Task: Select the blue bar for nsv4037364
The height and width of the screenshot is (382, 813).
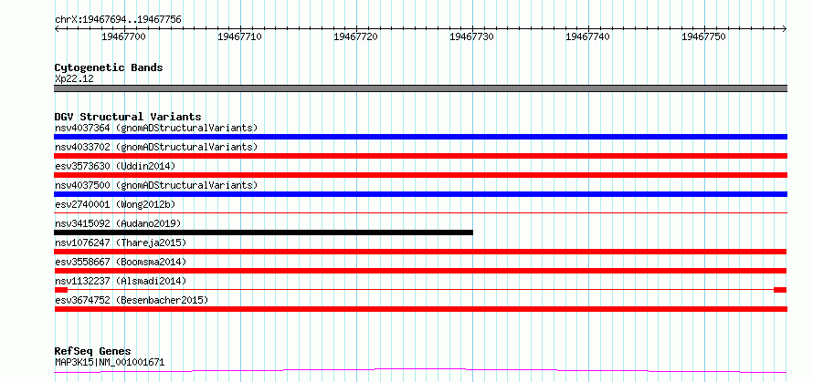Action: (x=420, y=137)
